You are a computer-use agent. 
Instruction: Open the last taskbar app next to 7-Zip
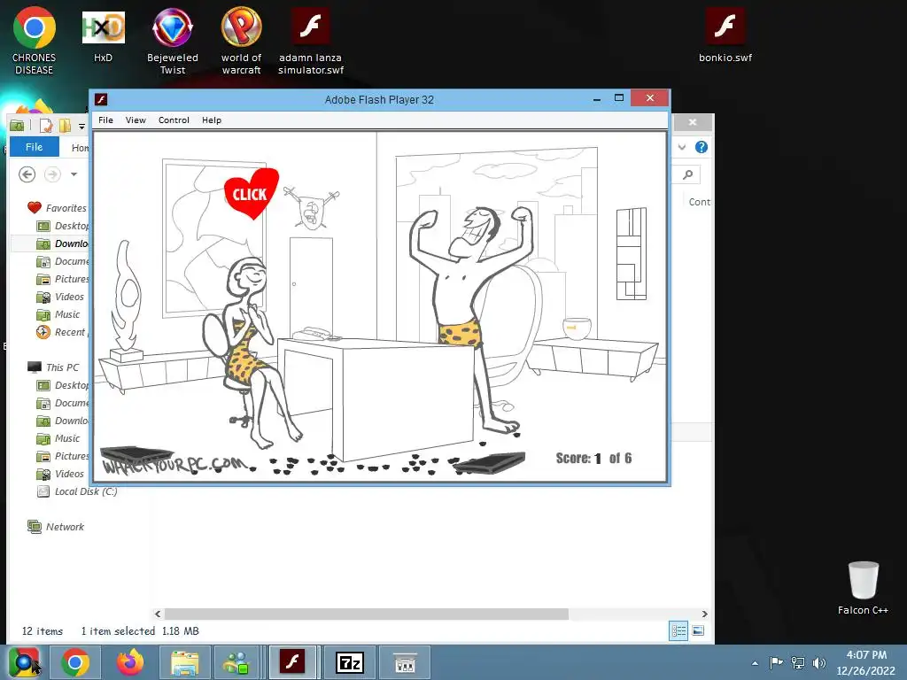coord(405,662)
